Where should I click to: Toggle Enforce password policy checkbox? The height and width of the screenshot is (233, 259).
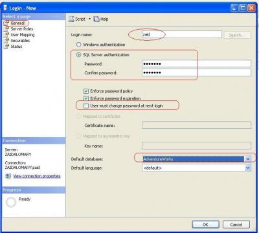pos(86,91)
